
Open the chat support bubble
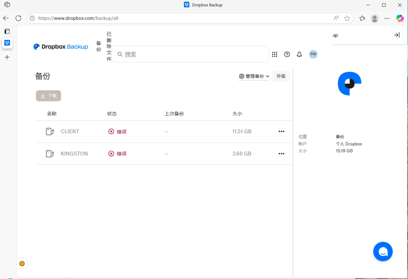click(x=382, y=251)
